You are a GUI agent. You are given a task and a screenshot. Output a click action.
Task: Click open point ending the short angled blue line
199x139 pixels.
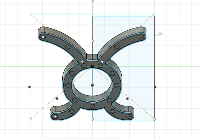coord(160,33)
